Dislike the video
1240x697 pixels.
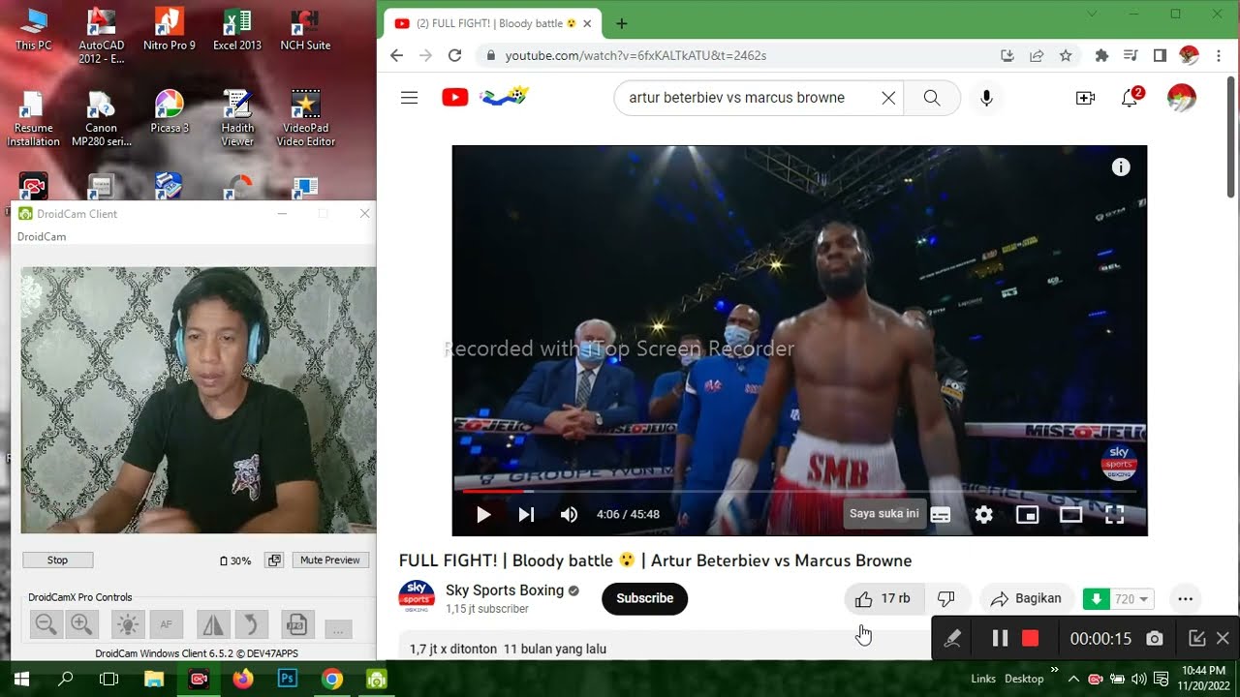pos(946,599)
